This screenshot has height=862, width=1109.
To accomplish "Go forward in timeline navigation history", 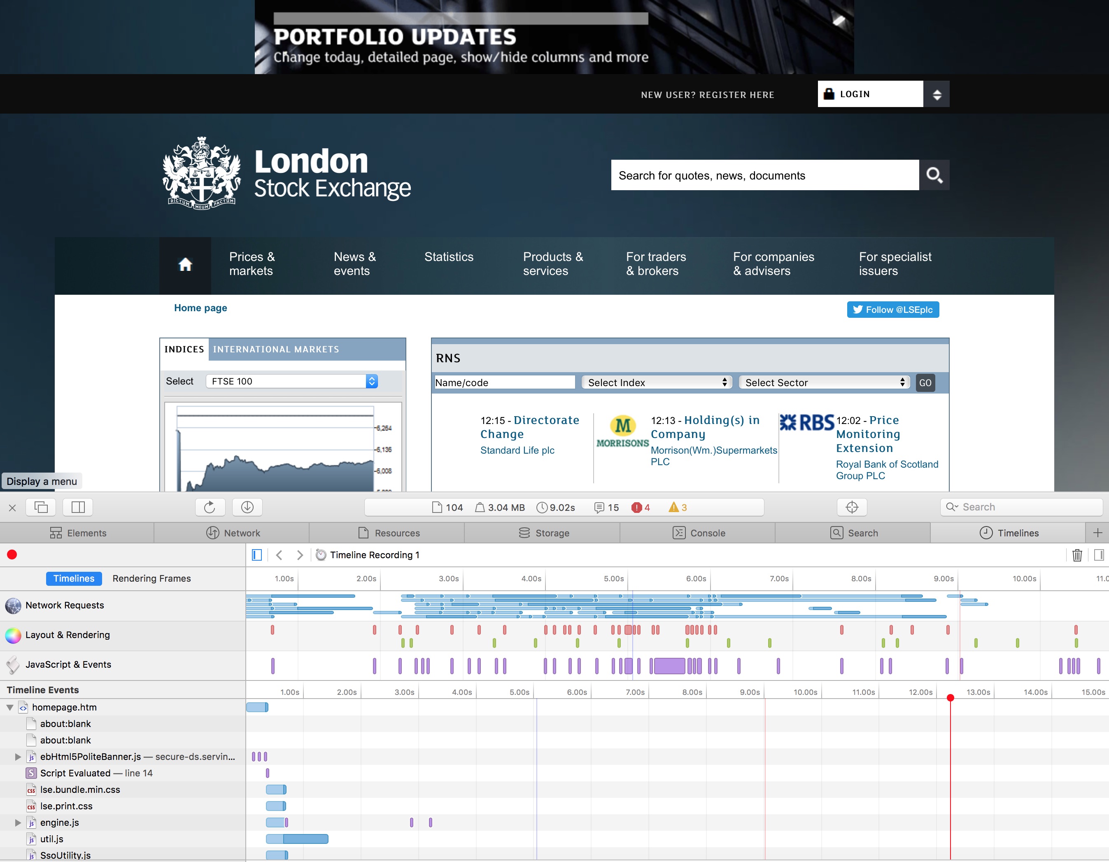I will 300,555.
